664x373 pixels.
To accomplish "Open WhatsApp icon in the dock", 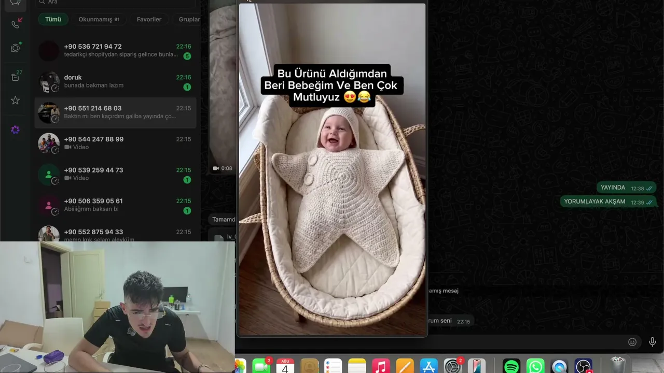I will [x=535, y=366].
